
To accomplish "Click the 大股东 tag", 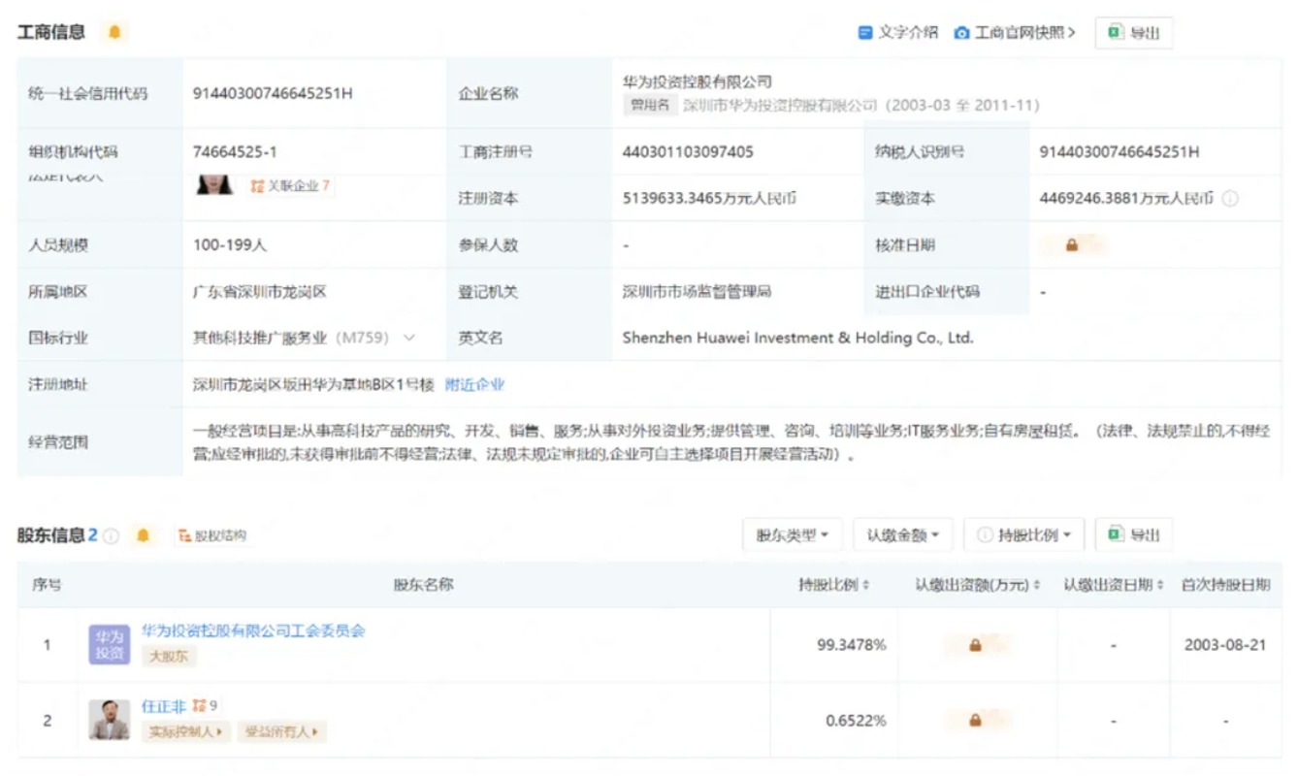I will point(169,657).
